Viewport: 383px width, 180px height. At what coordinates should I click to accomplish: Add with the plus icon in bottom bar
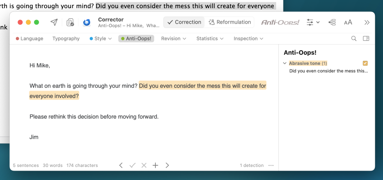(x=155, y=165)
